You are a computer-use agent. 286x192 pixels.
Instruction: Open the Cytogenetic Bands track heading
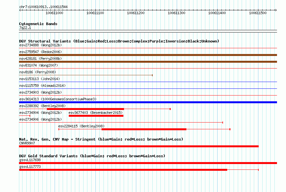tap(38, 24)
